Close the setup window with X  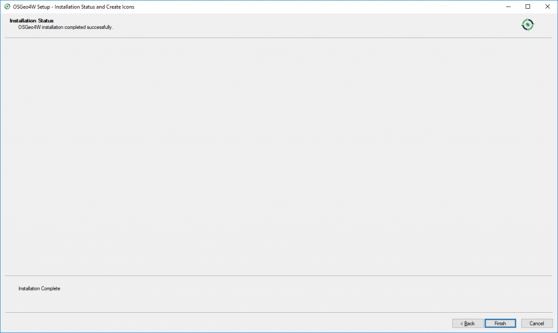point(547,7)
